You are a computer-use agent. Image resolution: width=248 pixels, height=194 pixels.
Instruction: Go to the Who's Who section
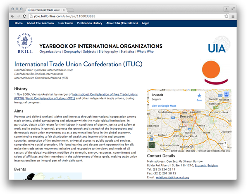(x=145, y=51)
